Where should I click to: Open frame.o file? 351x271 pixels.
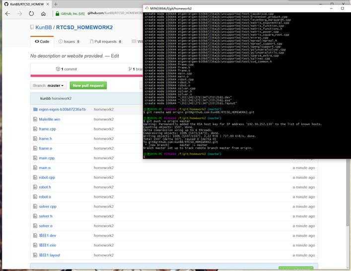46,148
